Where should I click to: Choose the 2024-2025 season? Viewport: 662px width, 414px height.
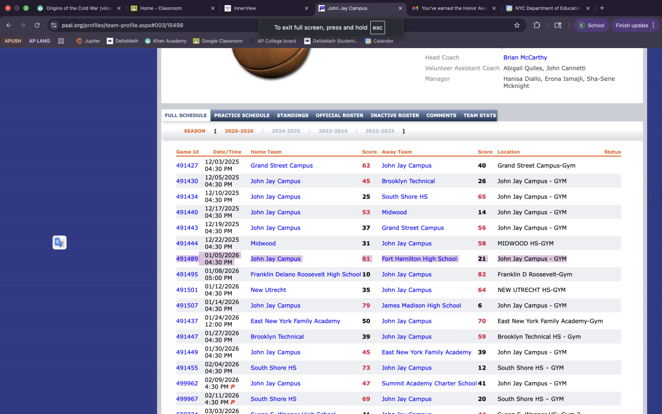click(x=286, y=131)
